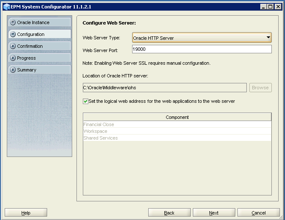Click the Progress step arrow icon
The height and width of the screenshot is (220, 285).
[13, 58]
